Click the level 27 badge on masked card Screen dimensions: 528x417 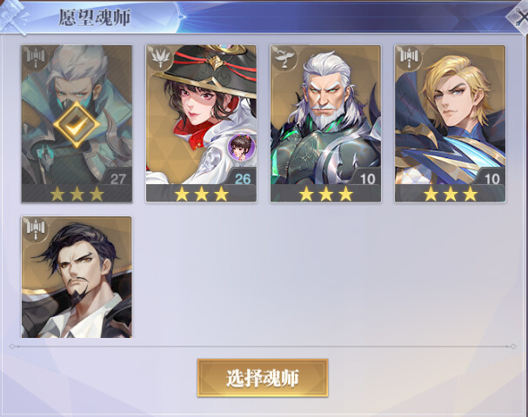click(117, 179)
